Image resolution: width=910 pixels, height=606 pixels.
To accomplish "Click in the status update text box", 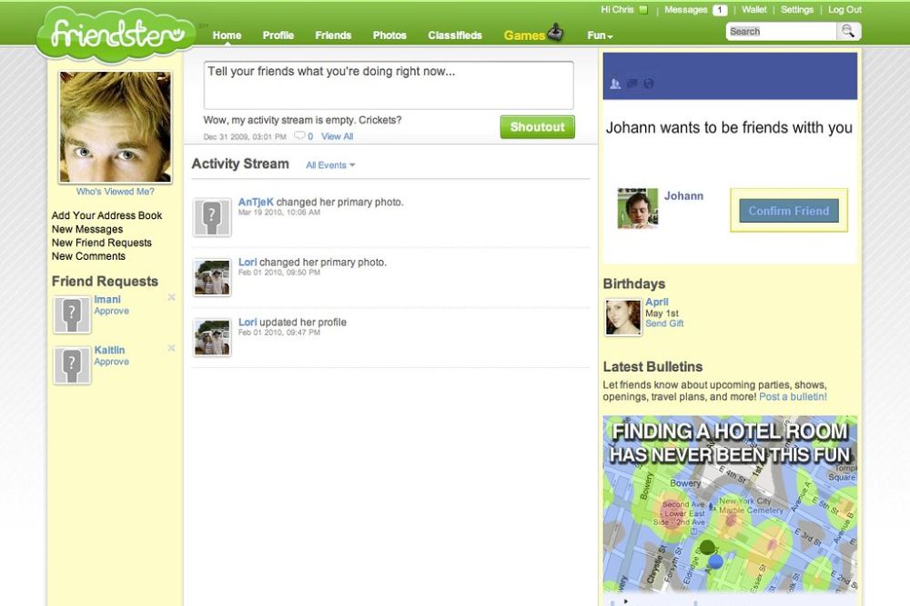I will [x=388, y=85].
